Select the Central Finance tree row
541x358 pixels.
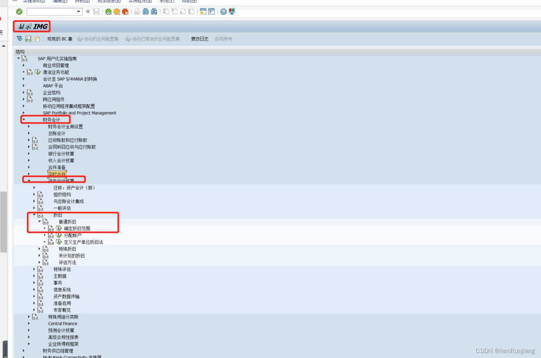click(63, 324)
